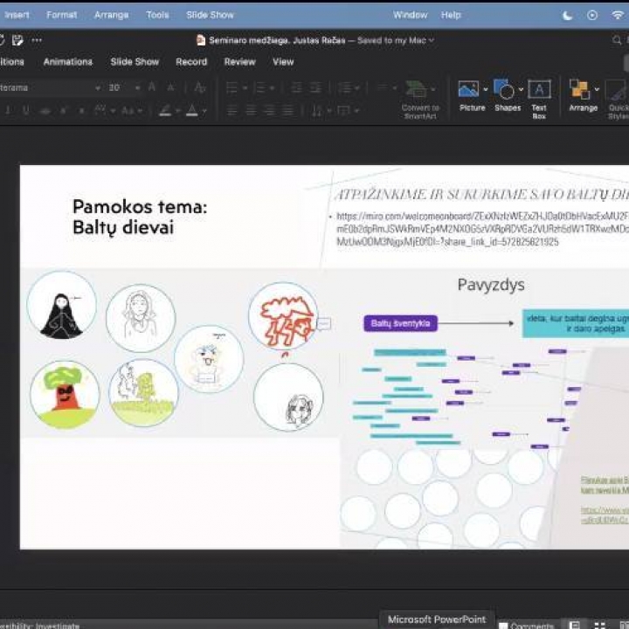Click the align text vertical icon

pos(344,110)
